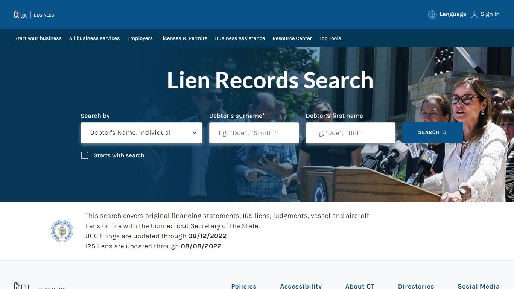Click the Secretary of the State seal

[62, 231]
